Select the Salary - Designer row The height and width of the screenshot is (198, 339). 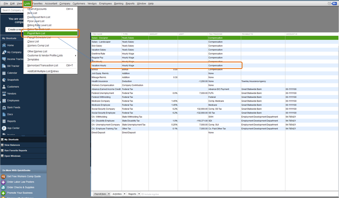214,38
